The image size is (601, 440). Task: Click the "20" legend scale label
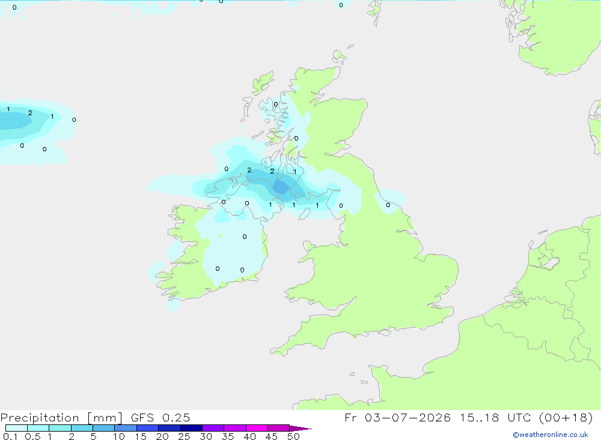click(162, 436)
